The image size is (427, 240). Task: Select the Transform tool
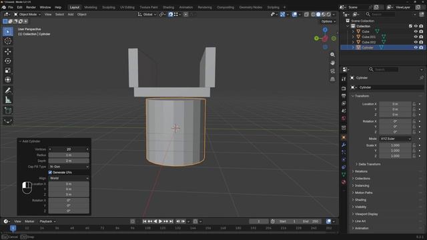(7, 80)
